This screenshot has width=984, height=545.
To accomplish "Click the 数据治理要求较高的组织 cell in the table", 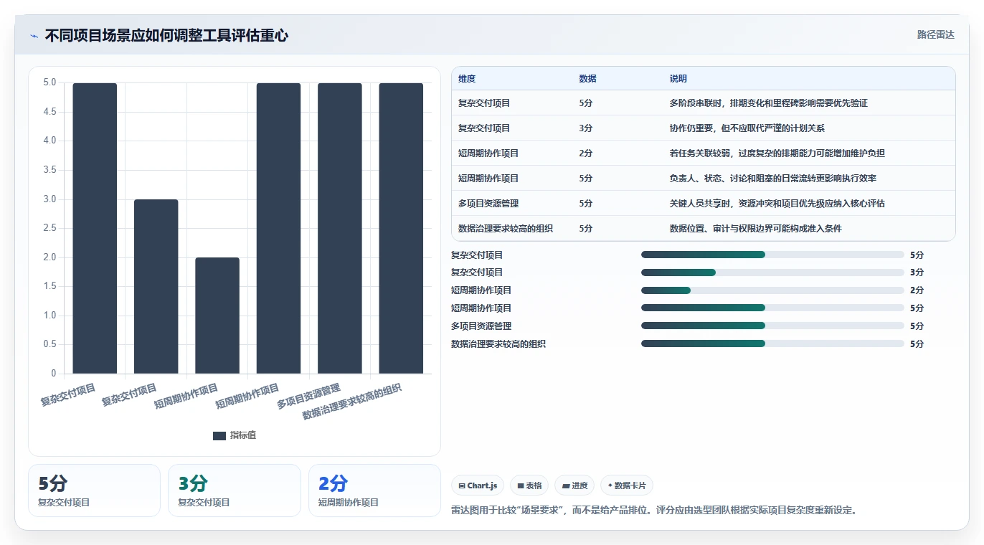I will pos(506,228).
